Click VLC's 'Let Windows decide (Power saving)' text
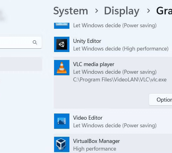Viewport: 172px width, 153px height. 115,72
